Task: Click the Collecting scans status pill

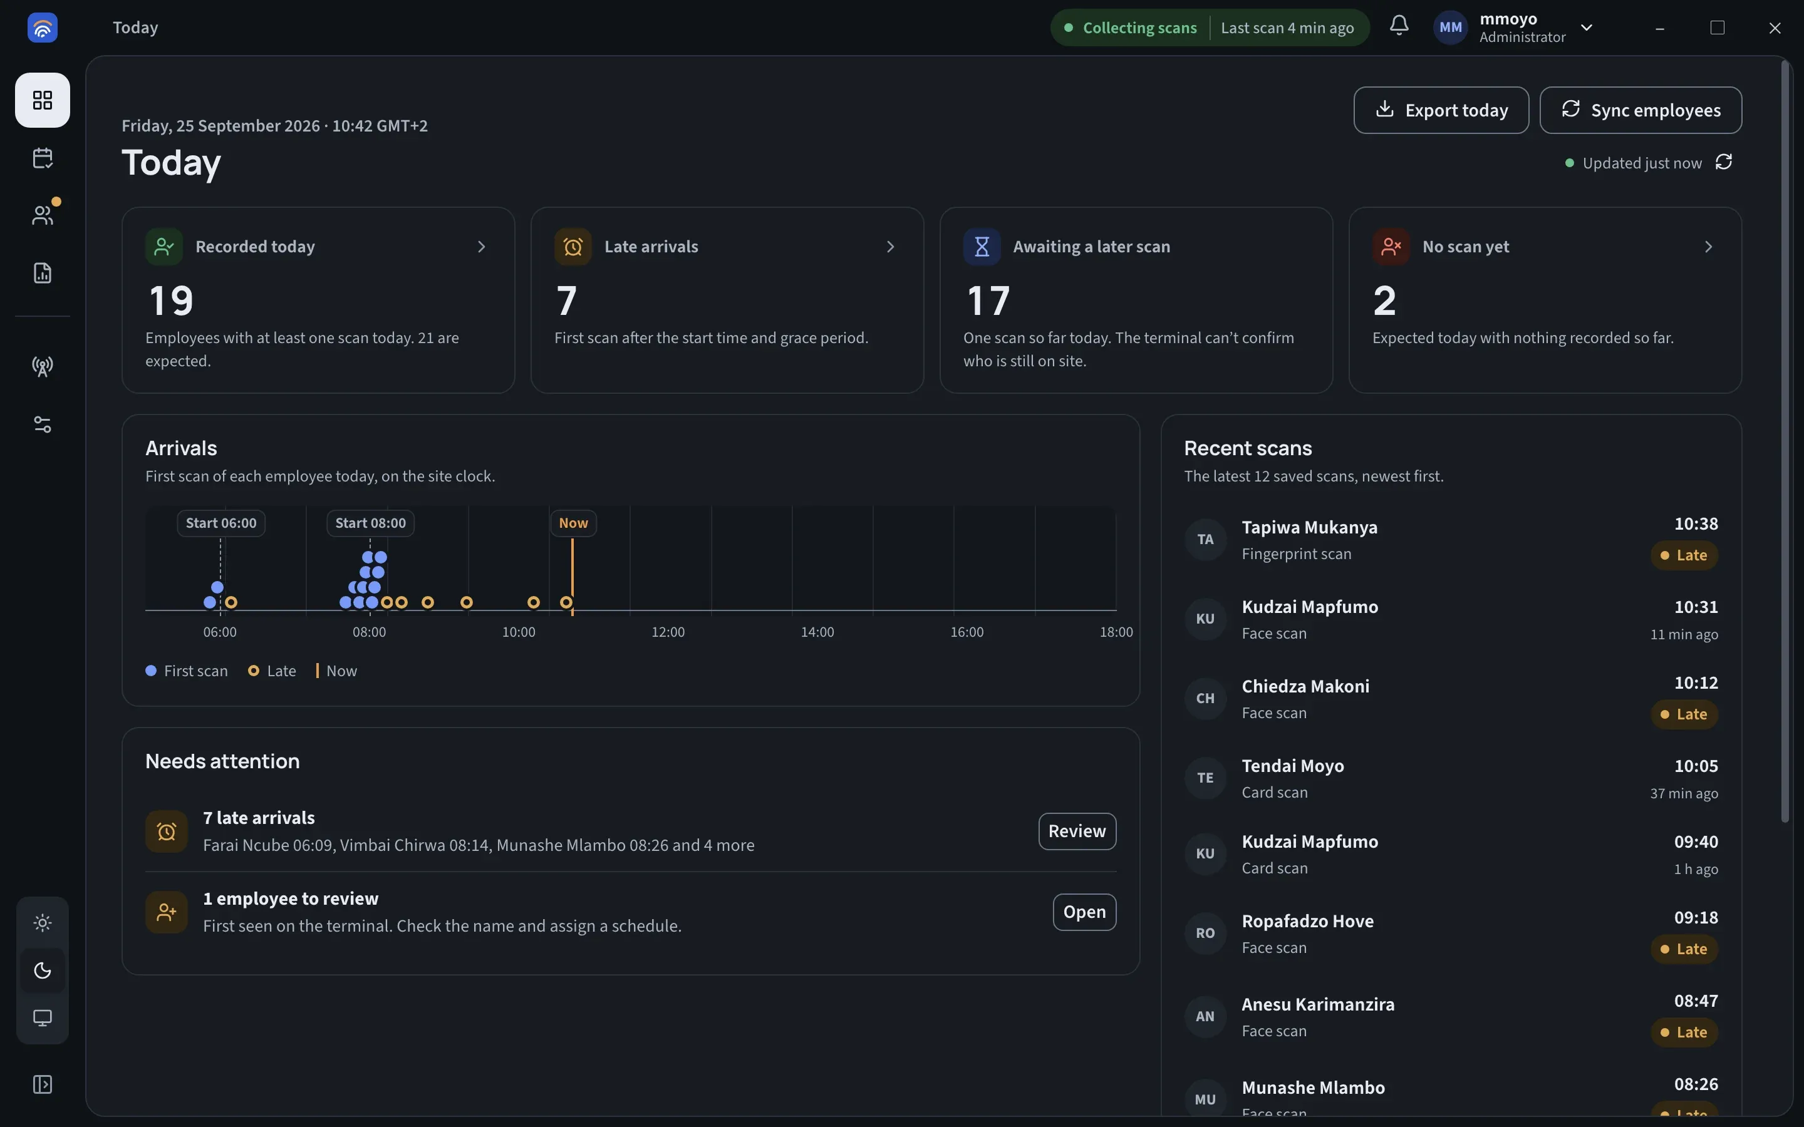Action: point(1210,28)
